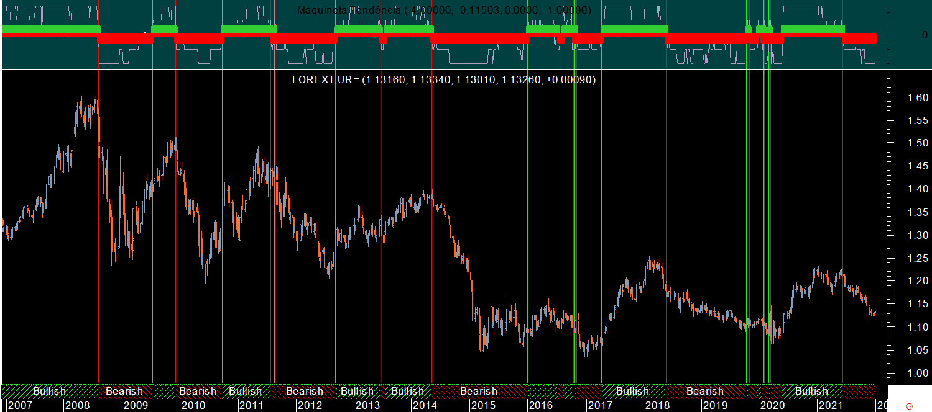Click the Bullish label above 2011
This screenshot has height=412, width=932.
pos(245,392)
